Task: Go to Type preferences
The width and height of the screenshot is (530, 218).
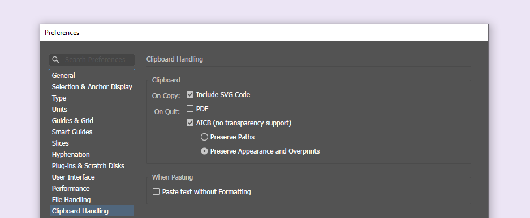Action: point(92,98)
